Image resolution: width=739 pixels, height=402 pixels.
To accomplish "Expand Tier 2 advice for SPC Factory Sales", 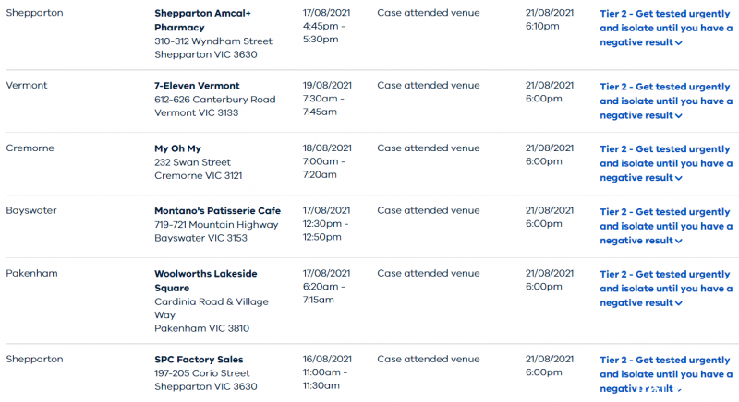I will point(665,374).
